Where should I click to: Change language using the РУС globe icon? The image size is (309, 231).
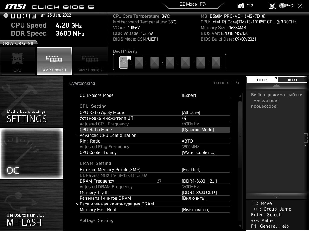click(286, 6)
